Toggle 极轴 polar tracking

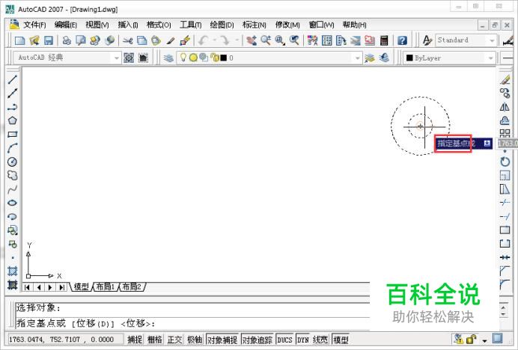point(195,340)
